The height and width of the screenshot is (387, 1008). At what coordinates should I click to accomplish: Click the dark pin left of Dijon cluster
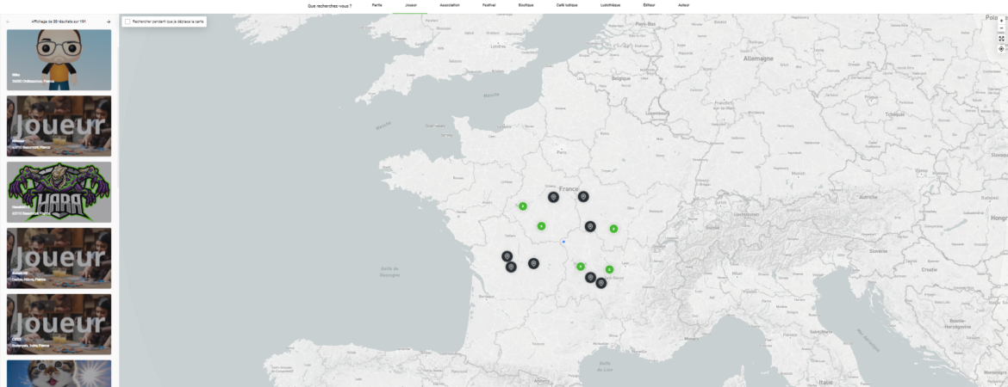coord(590,226)
